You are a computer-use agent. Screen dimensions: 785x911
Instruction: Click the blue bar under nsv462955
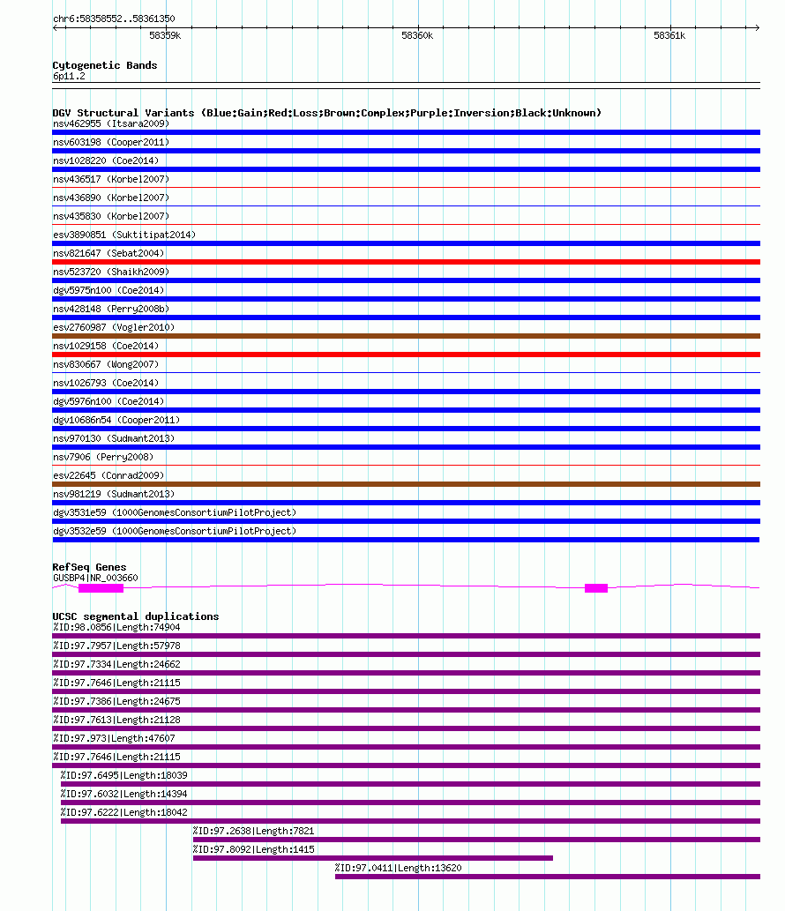coord(406,132)
